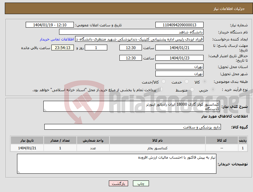Select the متوسط purchase type radio
Image resolution: width=253 pixels, height=192 pixels.
pyautogui.click(x=192, y=89)
